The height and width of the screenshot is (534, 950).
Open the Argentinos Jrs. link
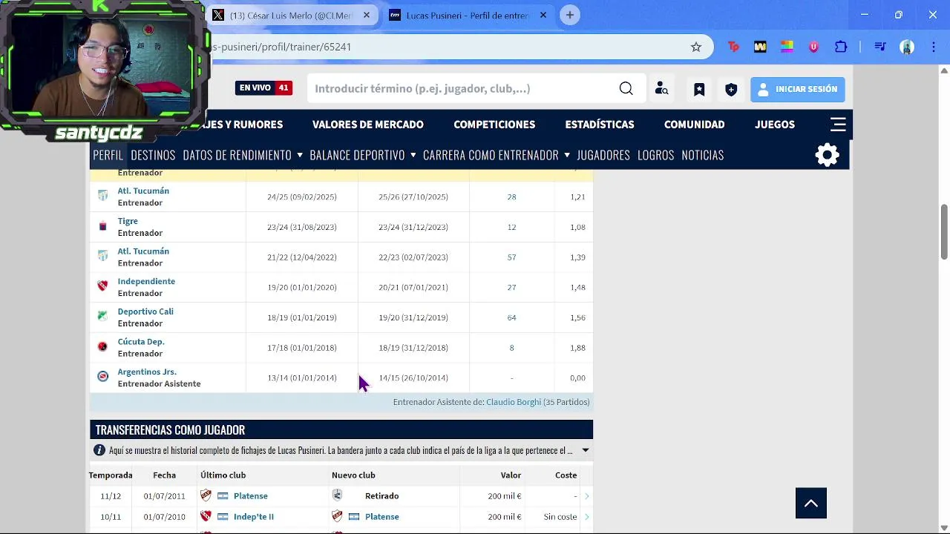(x=147, y=372)
